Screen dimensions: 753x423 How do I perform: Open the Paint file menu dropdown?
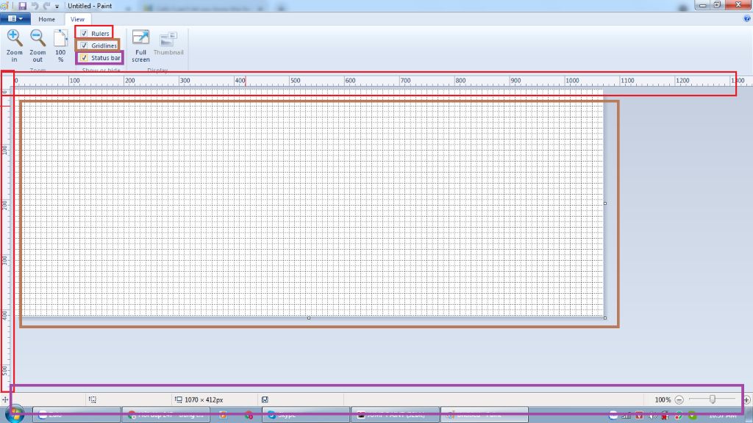(x=14, y=19)
